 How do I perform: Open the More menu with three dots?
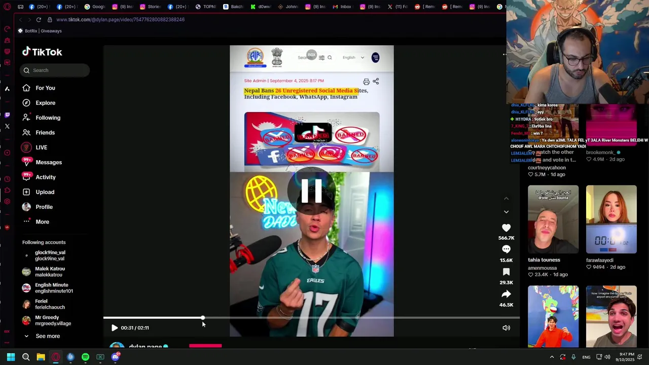35,222
